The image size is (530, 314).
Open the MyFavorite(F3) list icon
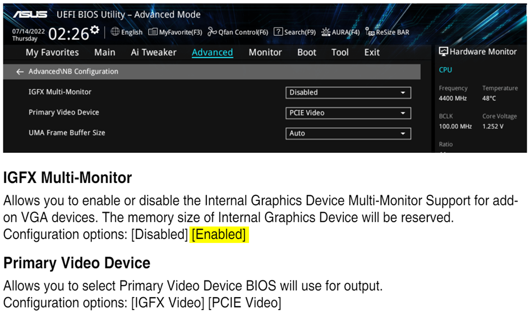coord(153,32)
